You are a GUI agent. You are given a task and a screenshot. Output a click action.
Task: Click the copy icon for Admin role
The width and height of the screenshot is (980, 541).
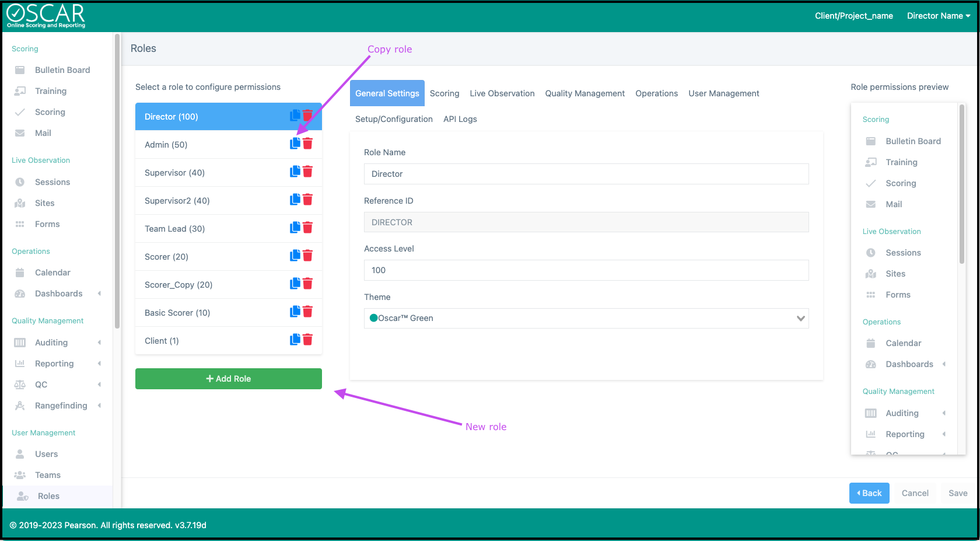295,144
